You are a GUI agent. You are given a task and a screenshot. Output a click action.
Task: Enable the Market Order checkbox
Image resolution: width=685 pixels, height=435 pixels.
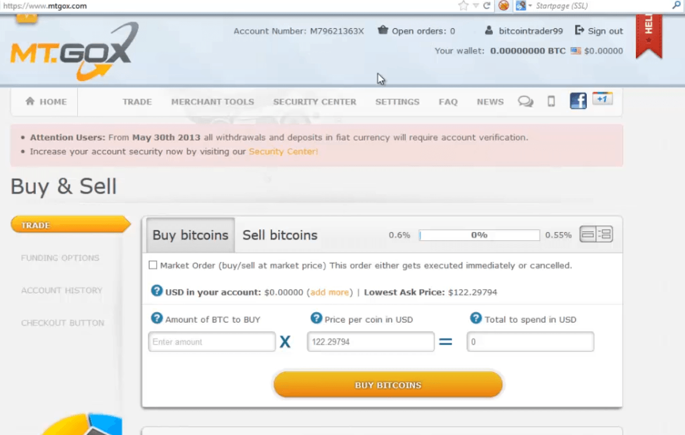tap(152, 265)
